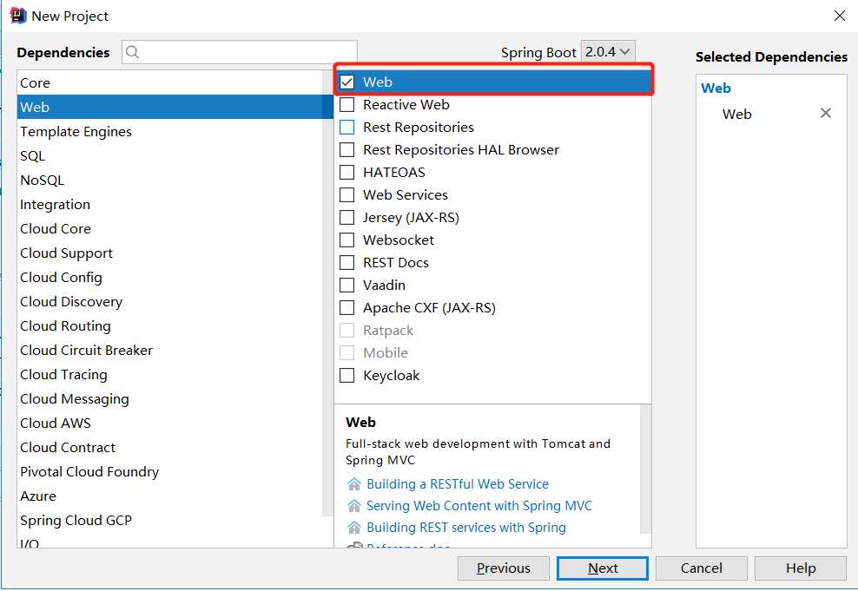The width and height of the screenshot is (858, 591).
Task: Open the Cloud Config category
Action: 169,277
